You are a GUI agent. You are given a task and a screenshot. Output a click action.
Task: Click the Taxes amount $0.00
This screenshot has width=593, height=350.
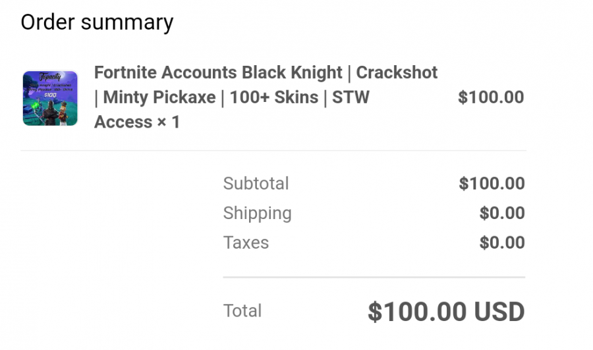(501, 243)
